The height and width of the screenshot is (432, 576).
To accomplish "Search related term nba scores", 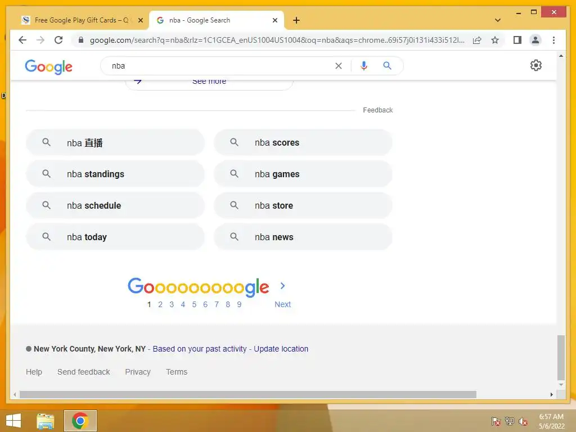I will [303, 142].
